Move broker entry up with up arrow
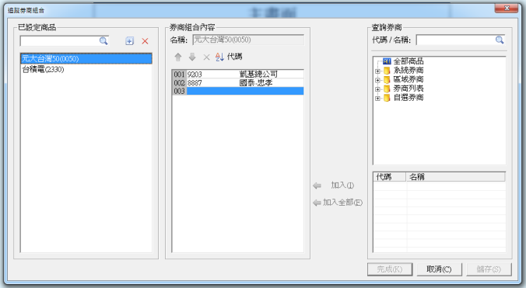Image resolution: width=526 pixels, height=288 pixels. pos(178,57)
